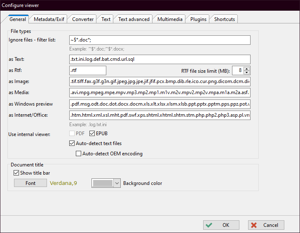Switch to the Shortcuts tab
Viewport: 300px width, 233px height.
pyautogui.click(x=224, y=19)
